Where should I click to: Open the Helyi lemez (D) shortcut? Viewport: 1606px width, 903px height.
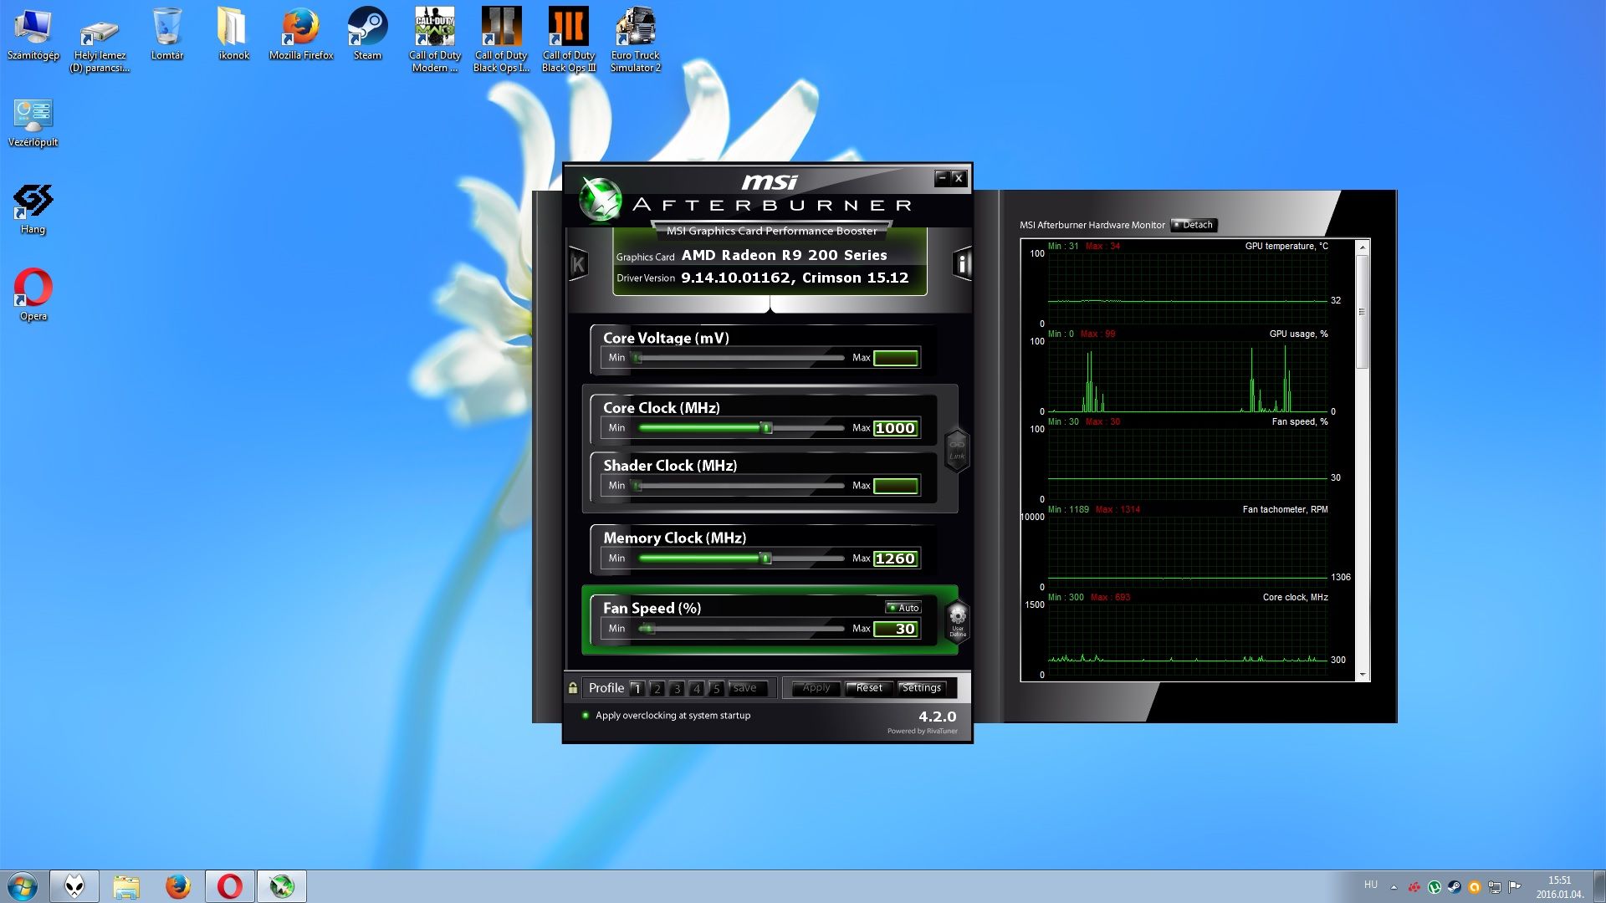coord(100,41)
